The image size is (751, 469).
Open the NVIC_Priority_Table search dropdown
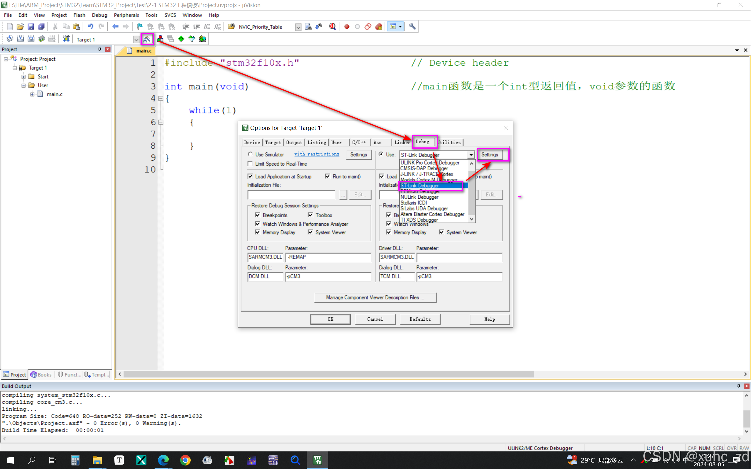[x=298, y=27]
